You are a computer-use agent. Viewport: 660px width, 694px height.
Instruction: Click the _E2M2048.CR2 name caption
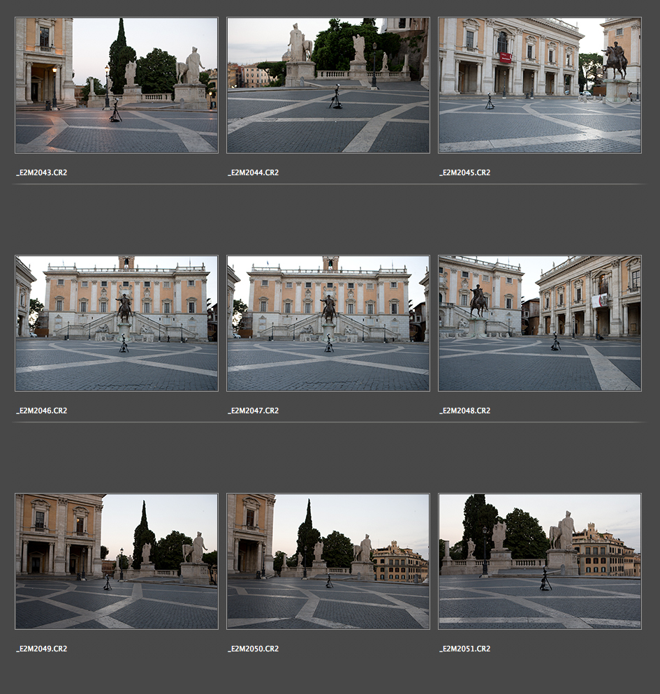pyautogui.click(x=465, y=411)
